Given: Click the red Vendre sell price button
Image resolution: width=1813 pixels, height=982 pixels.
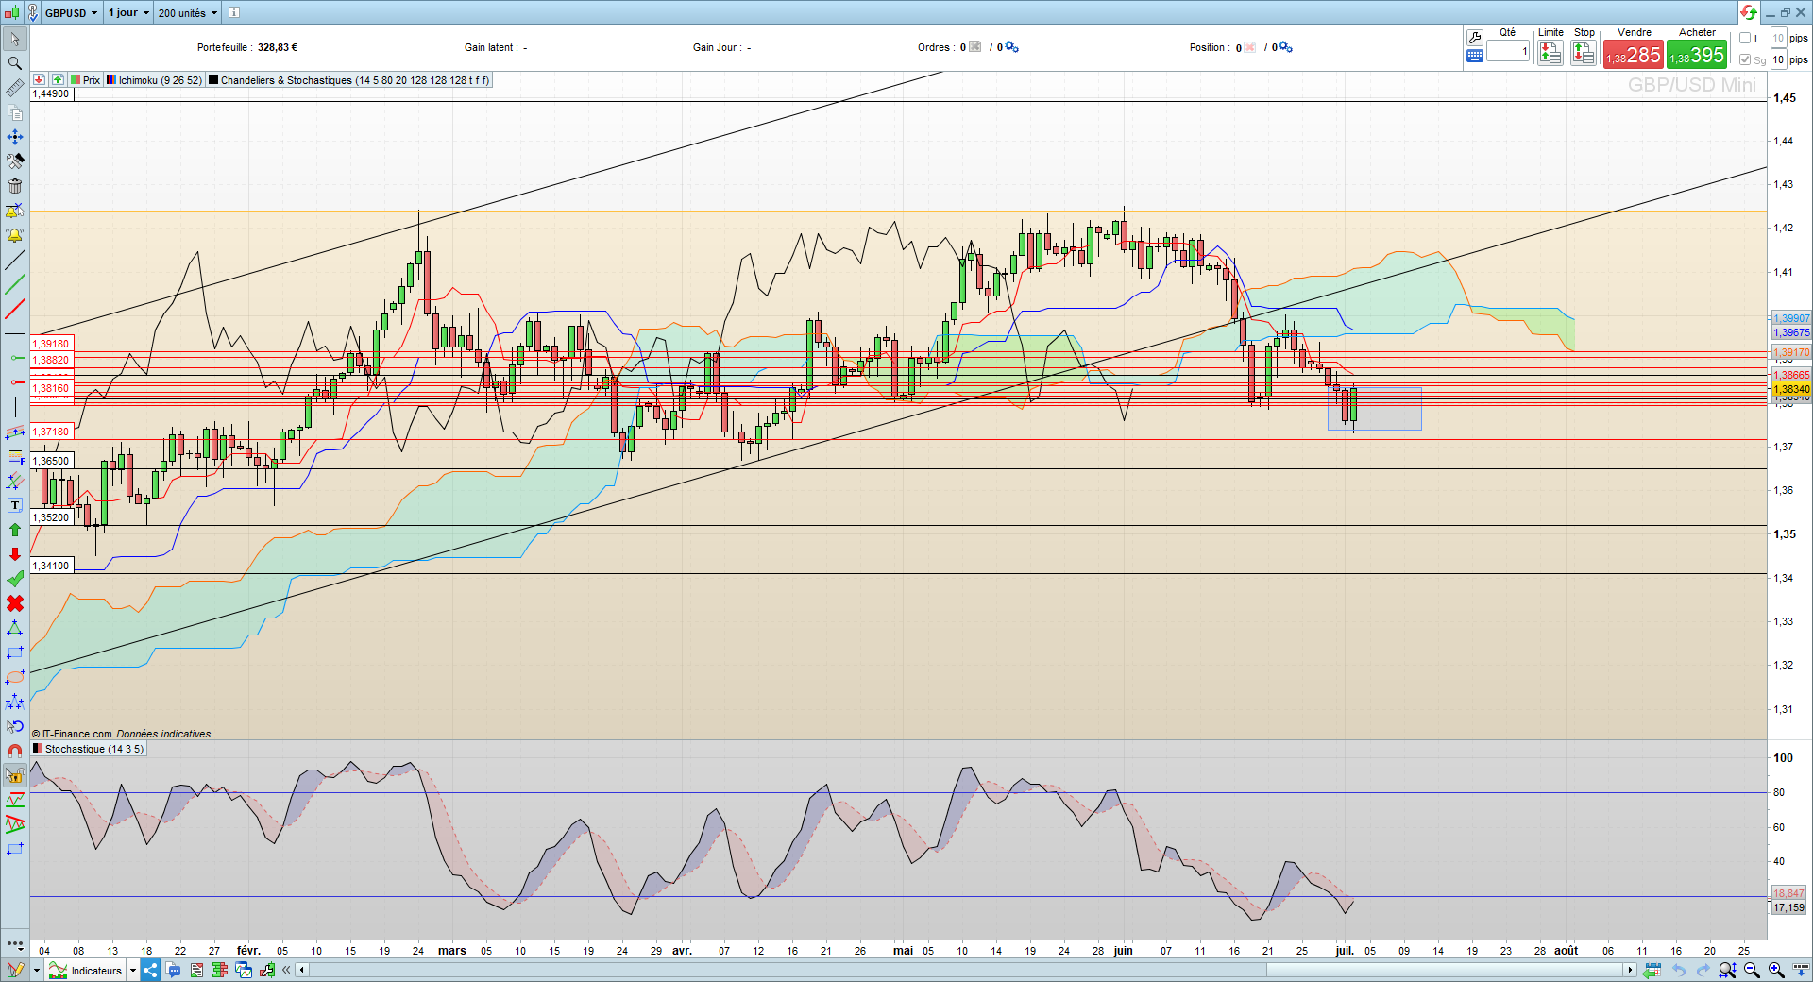Looking at the screenshot, I should pyautogui.click(x=1634, y=55).
